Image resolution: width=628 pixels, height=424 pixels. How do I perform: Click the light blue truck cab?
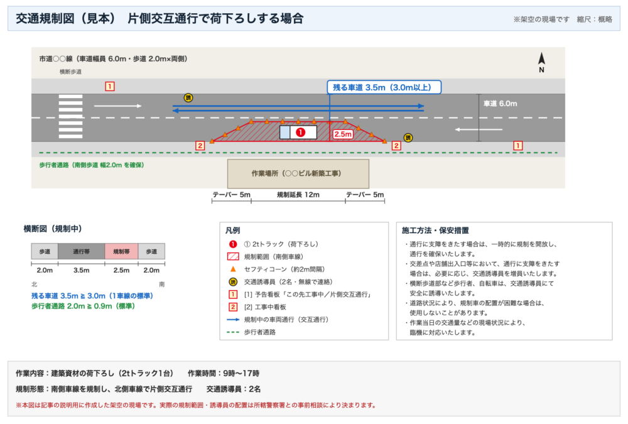284,133
